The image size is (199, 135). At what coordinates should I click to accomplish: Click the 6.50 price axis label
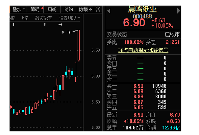96,50
